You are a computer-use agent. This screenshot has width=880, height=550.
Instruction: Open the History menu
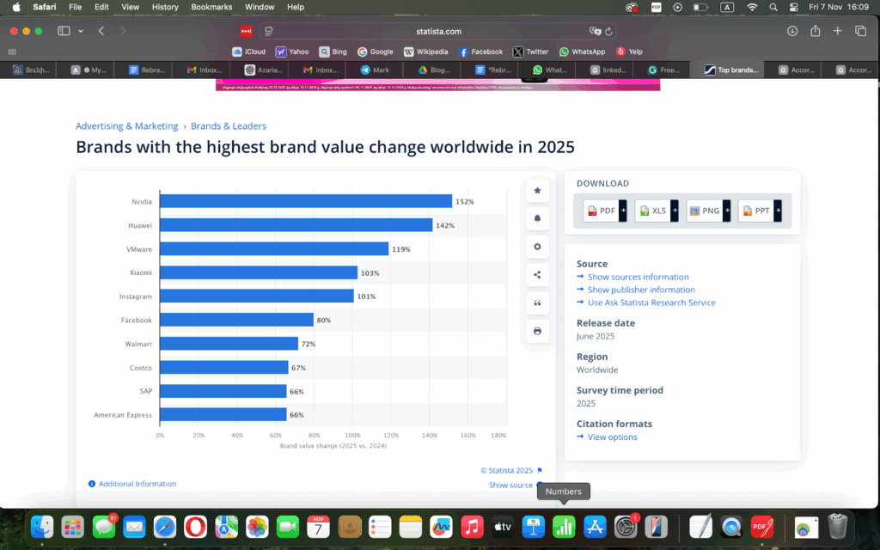coord(164,7)
